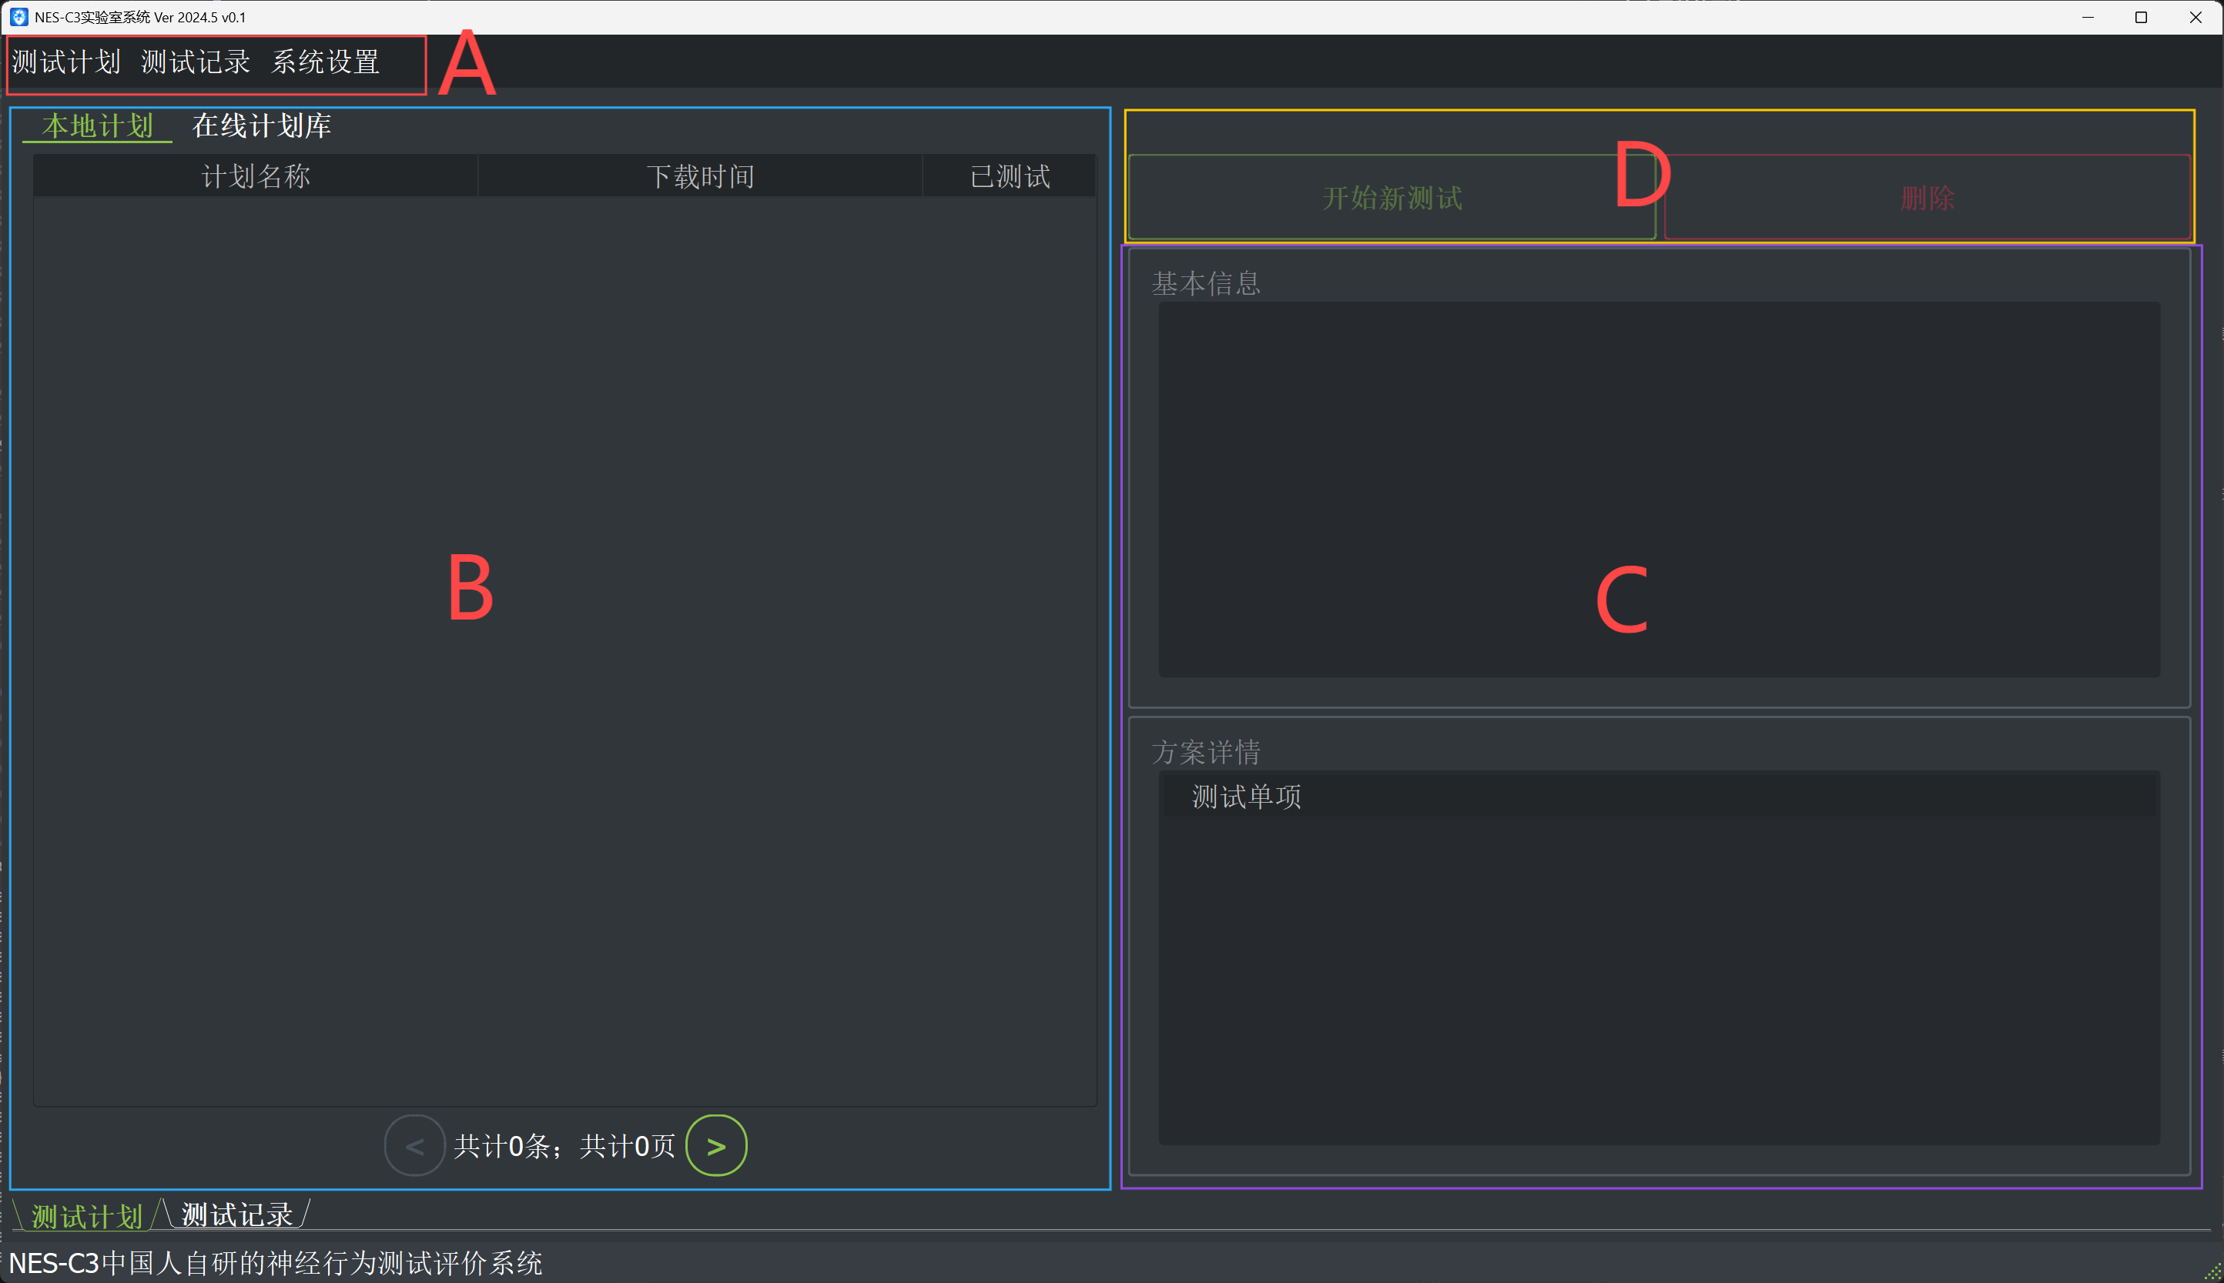Open the 系统设置 menu

tap(325, 62)
